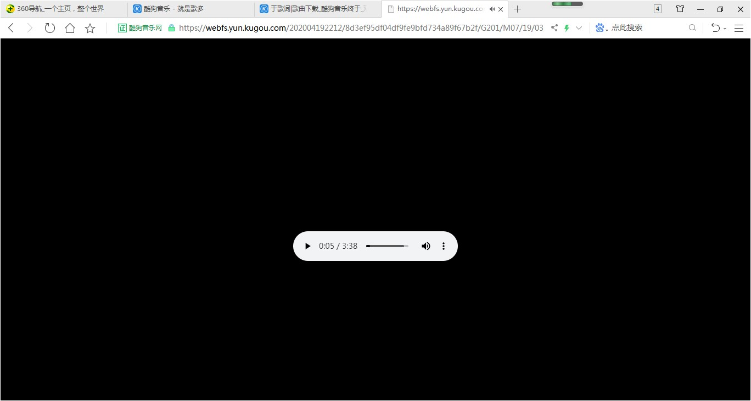Restore down the browser window

coord(720,9)
